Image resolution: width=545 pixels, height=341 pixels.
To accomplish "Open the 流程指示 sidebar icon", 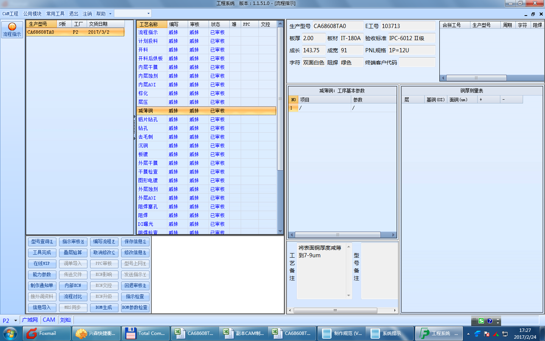I will (x=12, y=30).
